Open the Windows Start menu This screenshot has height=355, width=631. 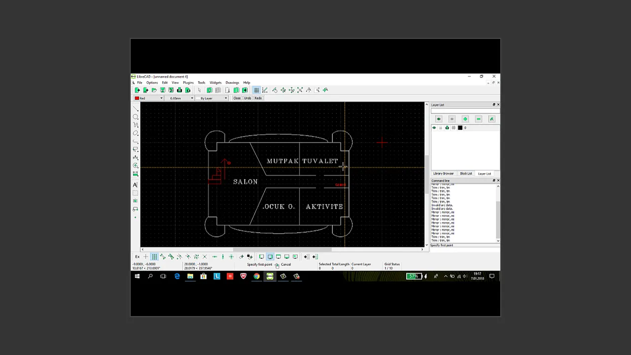point(137,277)
